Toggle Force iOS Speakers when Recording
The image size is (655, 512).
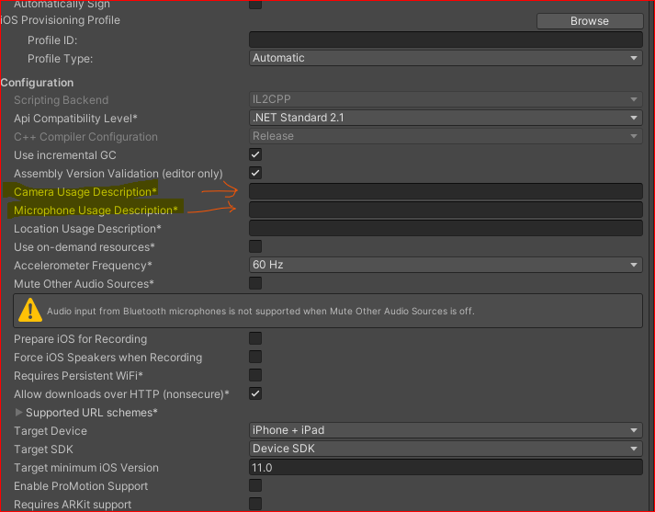pos(255,357)
